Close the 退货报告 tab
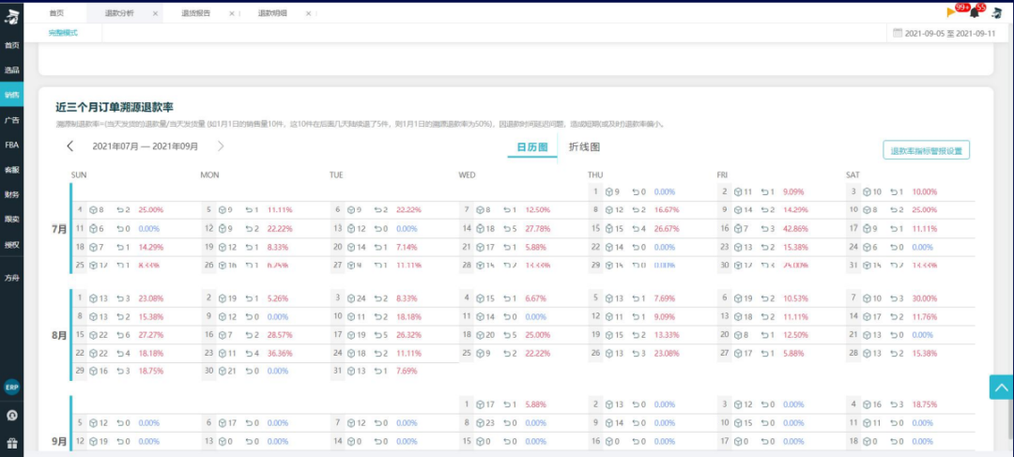The width and height of the screenshot is (1014, 457). click(x=232, y=13)
